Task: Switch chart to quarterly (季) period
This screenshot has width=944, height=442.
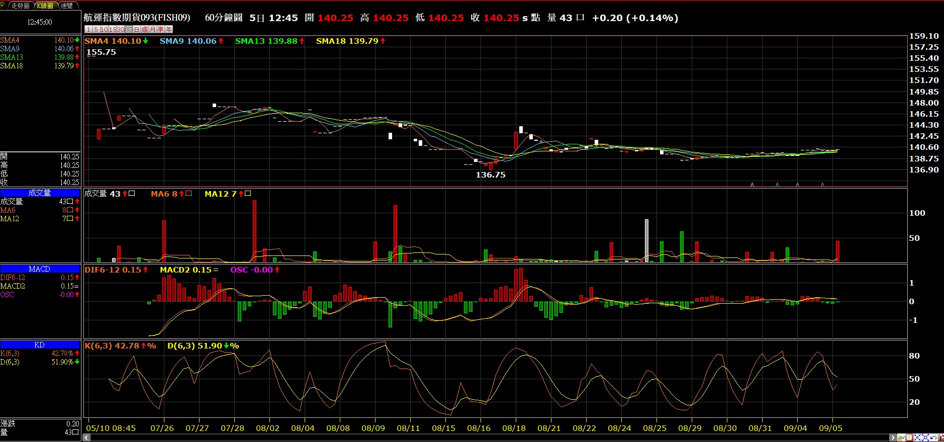Action: [161, 29]
